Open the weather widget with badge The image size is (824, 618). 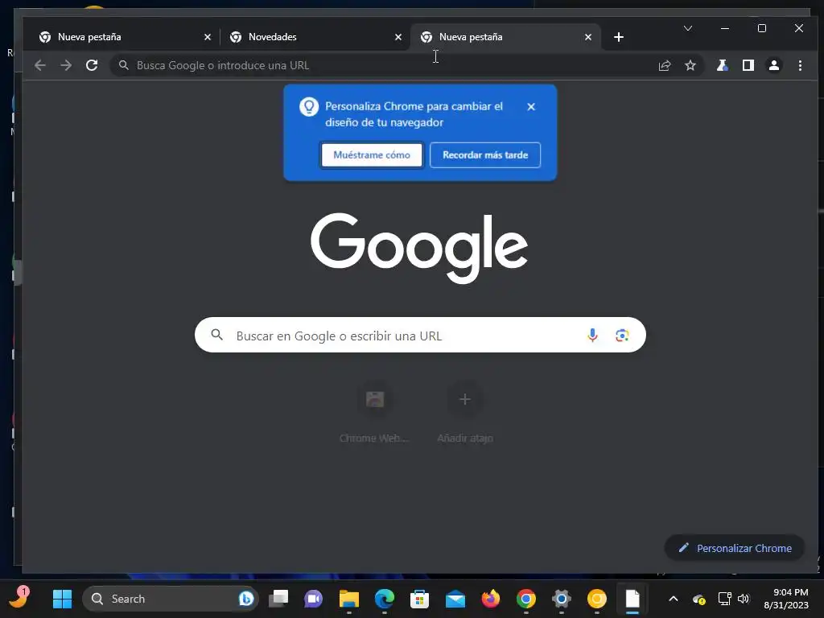[19, 598]
